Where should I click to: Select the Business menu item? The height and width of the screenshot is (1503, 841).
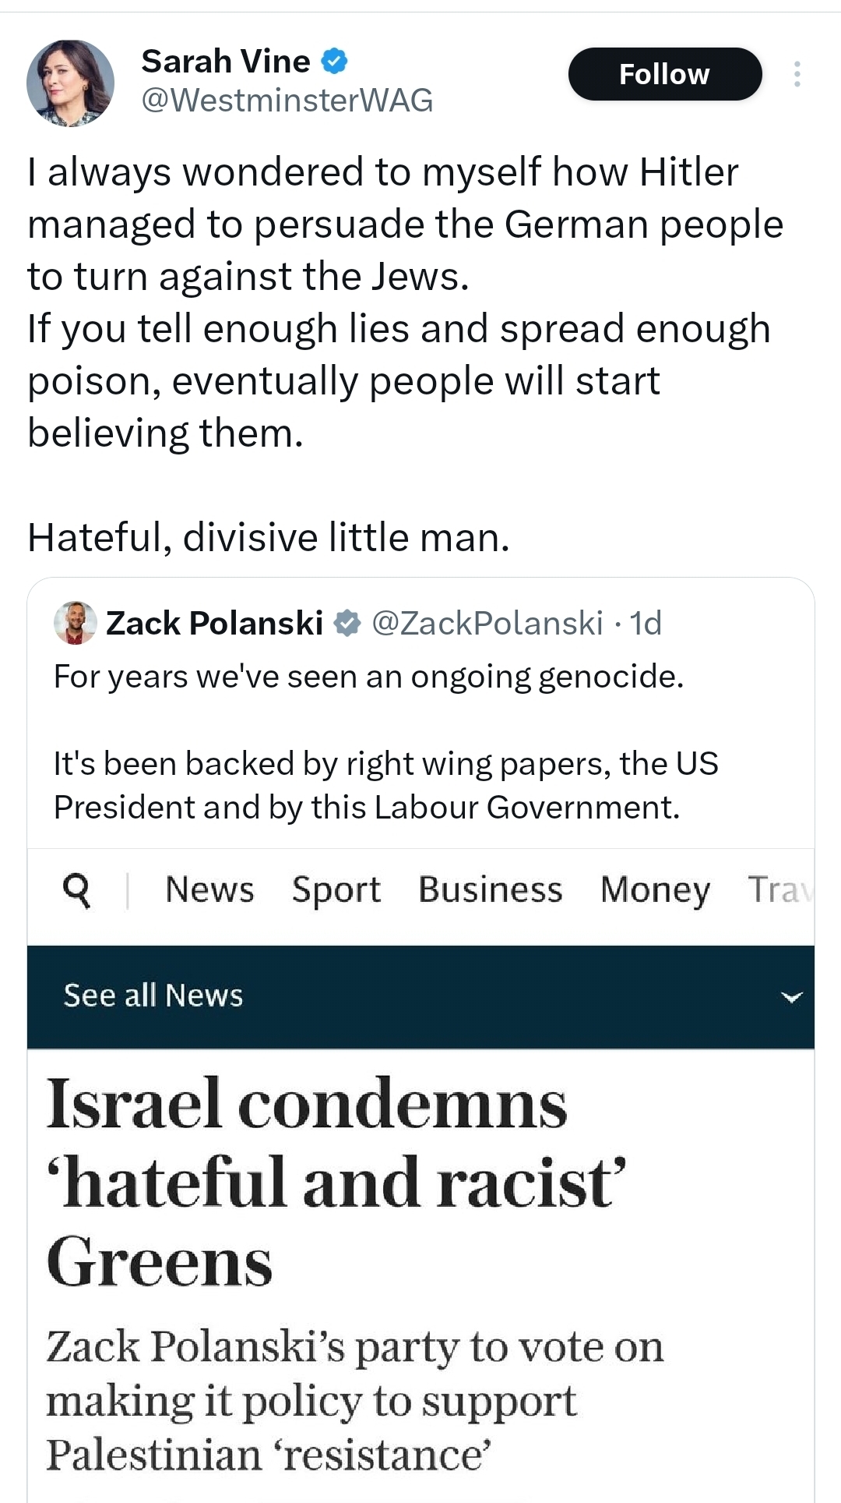491,889
